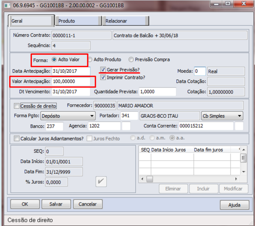Minimize the GG1001BB window

(x=216, y=4)
